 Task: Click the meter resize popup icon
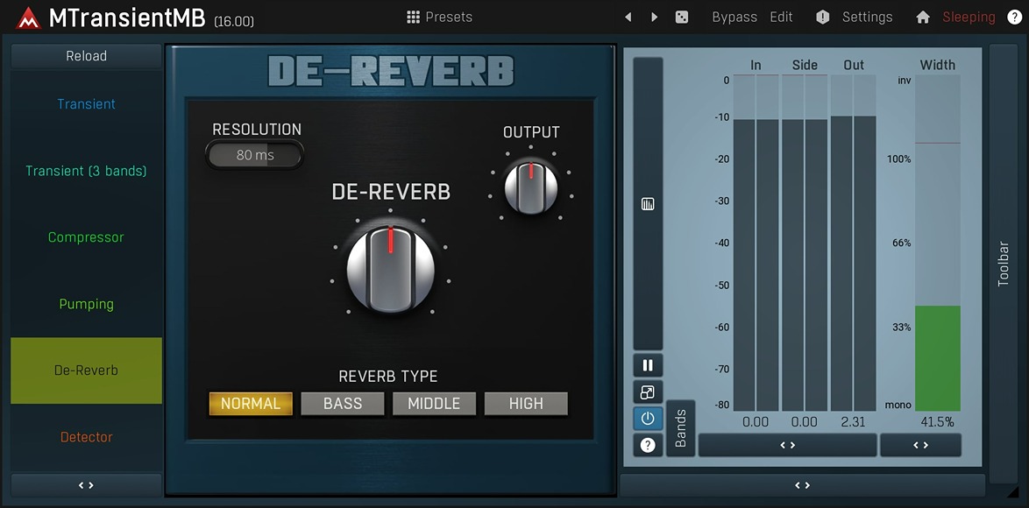tap(647, 392)
